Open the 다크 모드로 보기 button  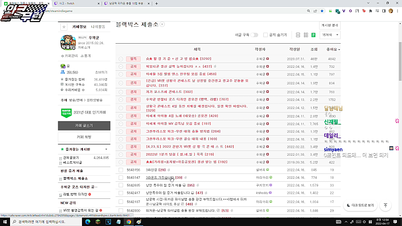[x=360, y=205]
